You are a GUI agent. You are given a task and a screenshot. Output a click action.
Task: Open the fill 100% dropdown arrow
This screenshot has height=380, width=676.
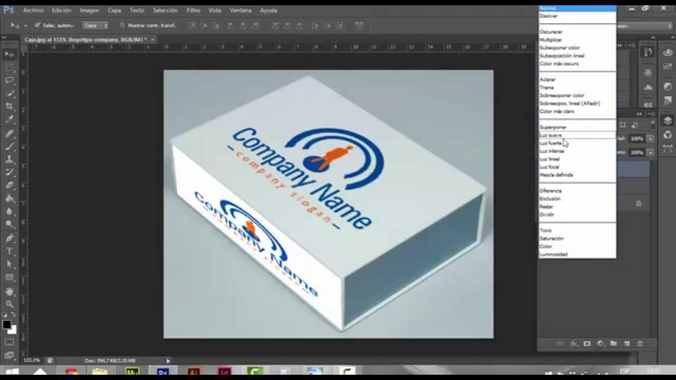pos(651,153)
